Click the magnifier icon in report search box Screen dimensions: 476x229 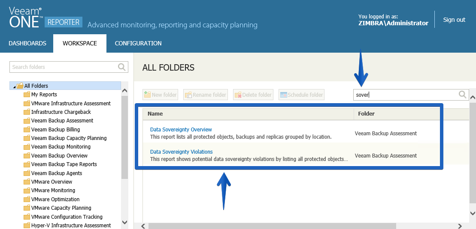click(x=463, y=95)
